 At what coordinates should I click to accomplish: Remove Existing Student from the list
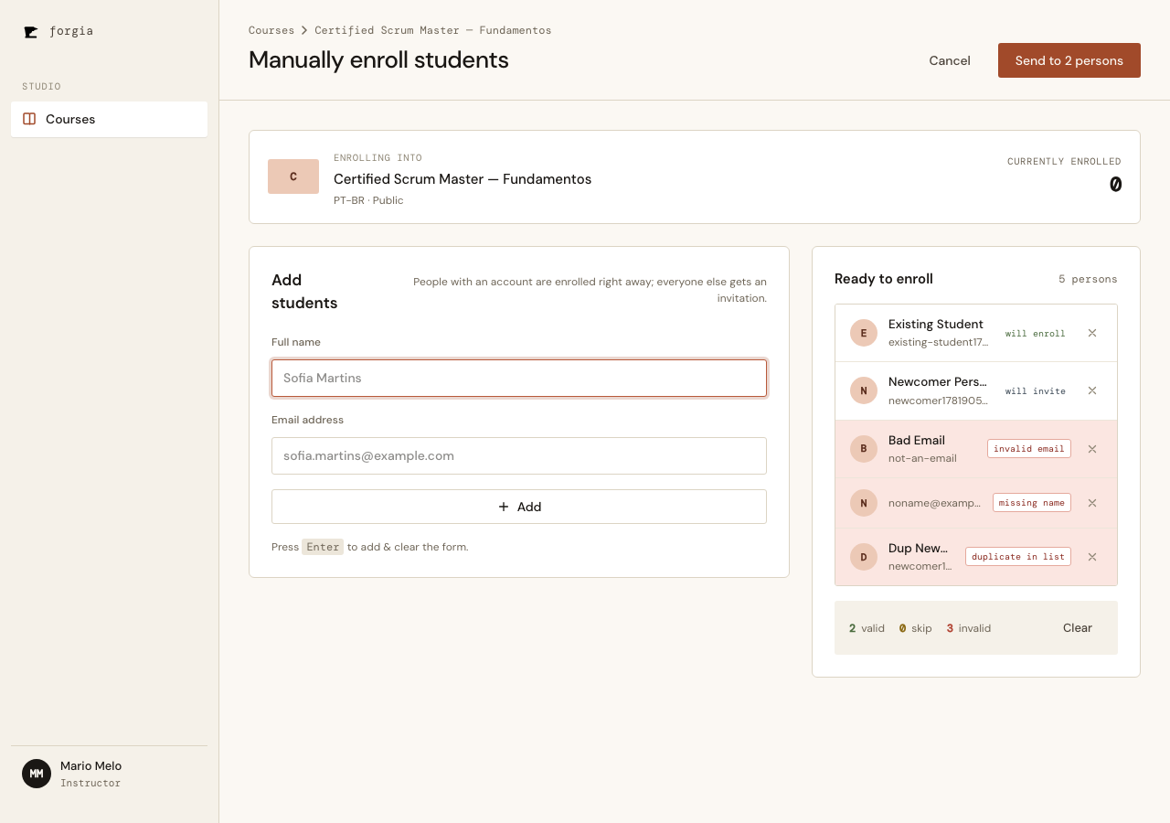click(1092, 333)
